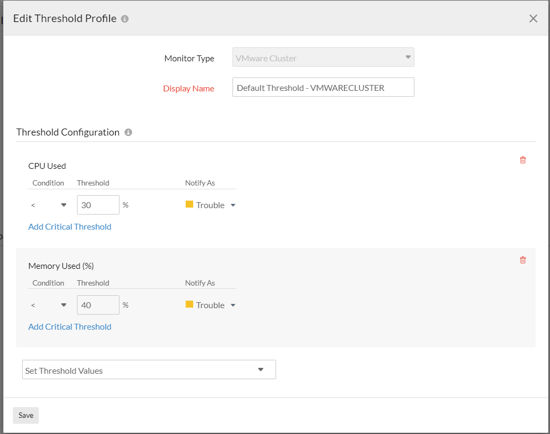Delete the CPU Used threshold via trash icon
550x434 pixels.
point(522,160)
